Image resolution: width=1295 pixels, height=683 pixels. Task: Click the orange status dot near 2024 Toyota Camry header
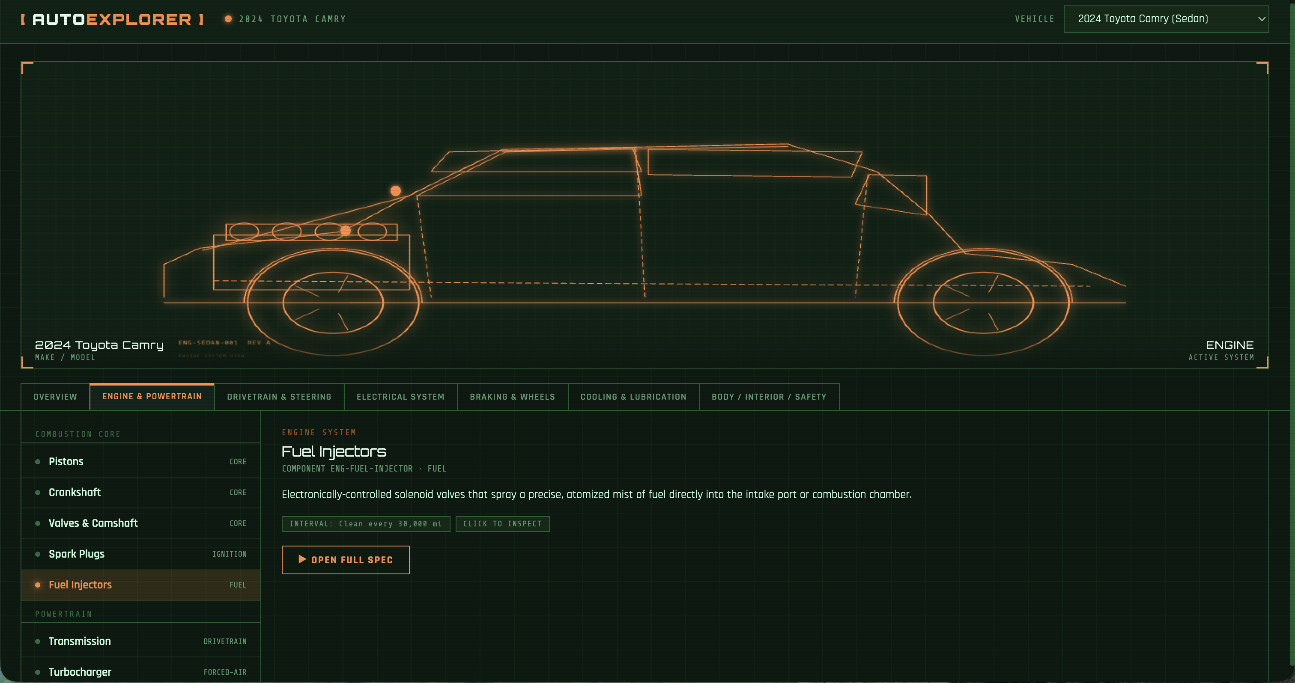click(x=228, y=19)
